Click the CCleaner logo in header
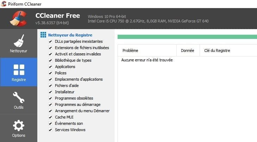 (x=18, y=19)
